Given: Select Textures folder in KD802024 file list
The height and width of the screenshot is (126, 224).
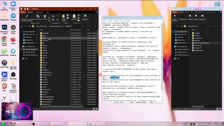Looking at the screenshot, I should coord(45,63).
